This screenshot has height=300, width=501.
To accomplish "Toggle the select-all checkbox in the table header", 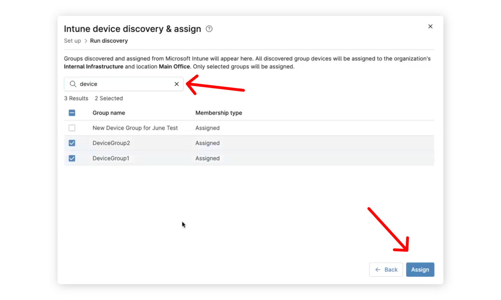I will [x=72, y=113].
